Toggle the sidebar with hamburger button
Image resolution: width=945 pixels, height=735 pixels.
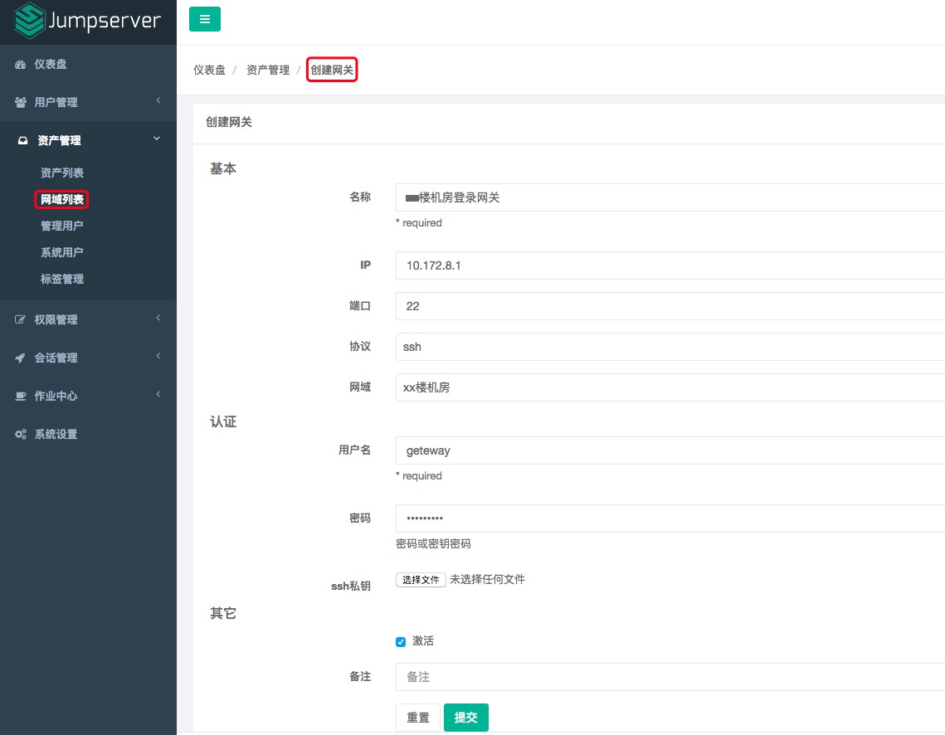pyautogui.click(x=205, y=19)
